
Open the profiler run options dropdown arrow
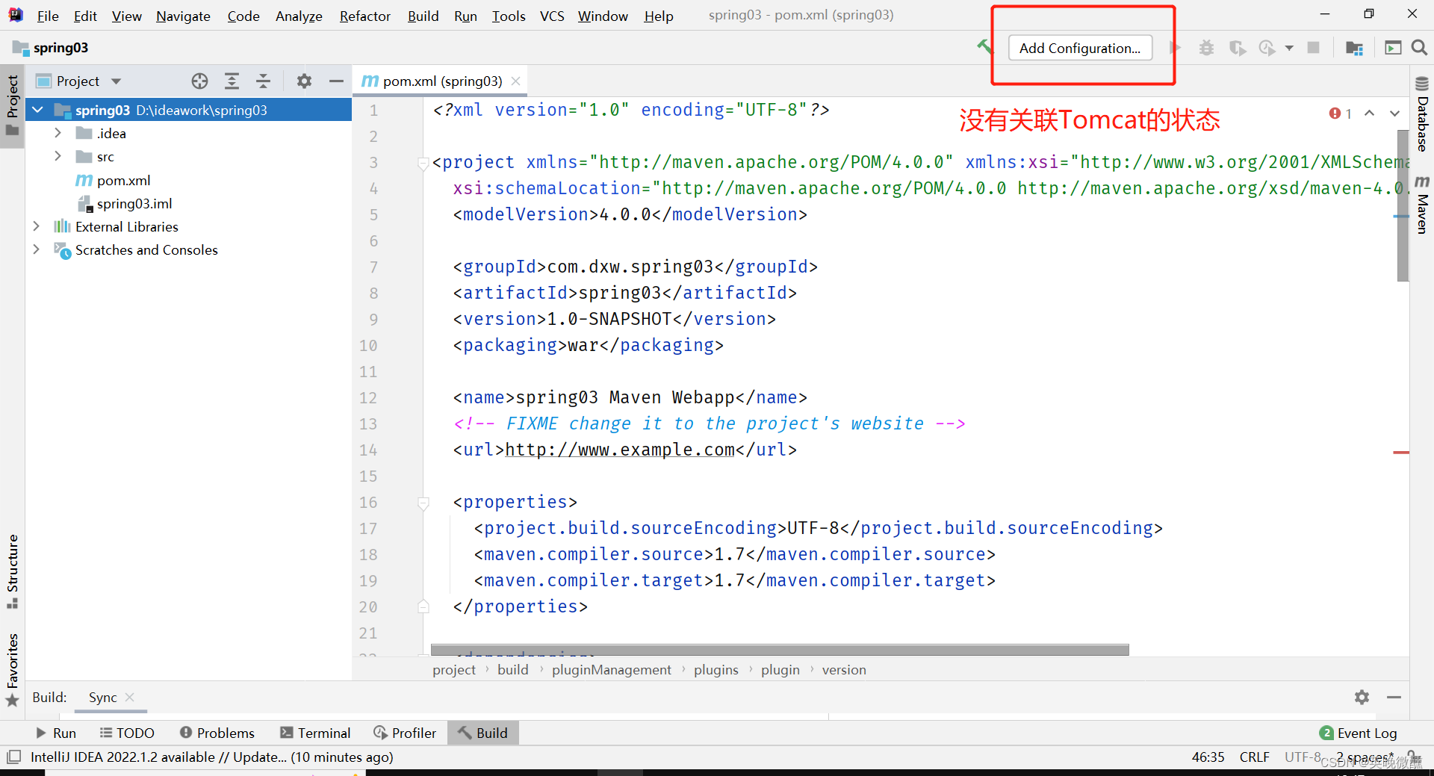pyautogui.click(x=1289, y=49)
